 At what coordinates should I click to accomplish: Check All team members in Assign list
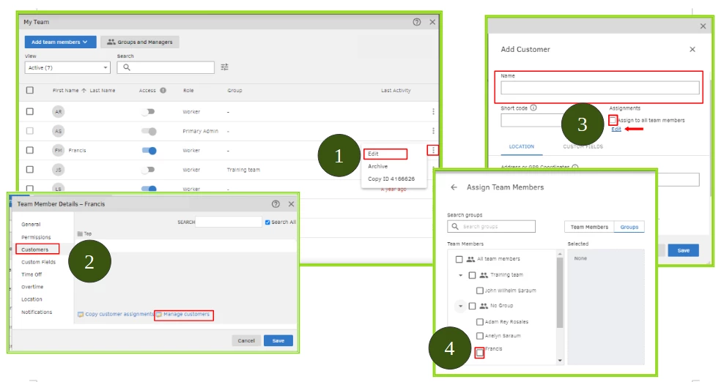click(x=459, y=259)
